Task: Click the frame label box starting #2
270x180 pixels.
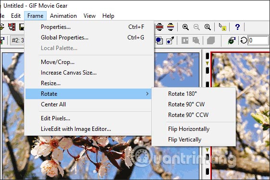Action: click(x=17, y=40)
